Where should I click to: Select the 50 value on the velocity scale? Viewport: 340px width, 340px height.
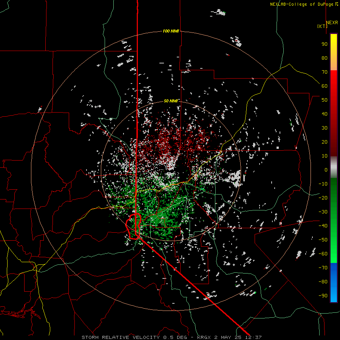[x=325, y=100]
